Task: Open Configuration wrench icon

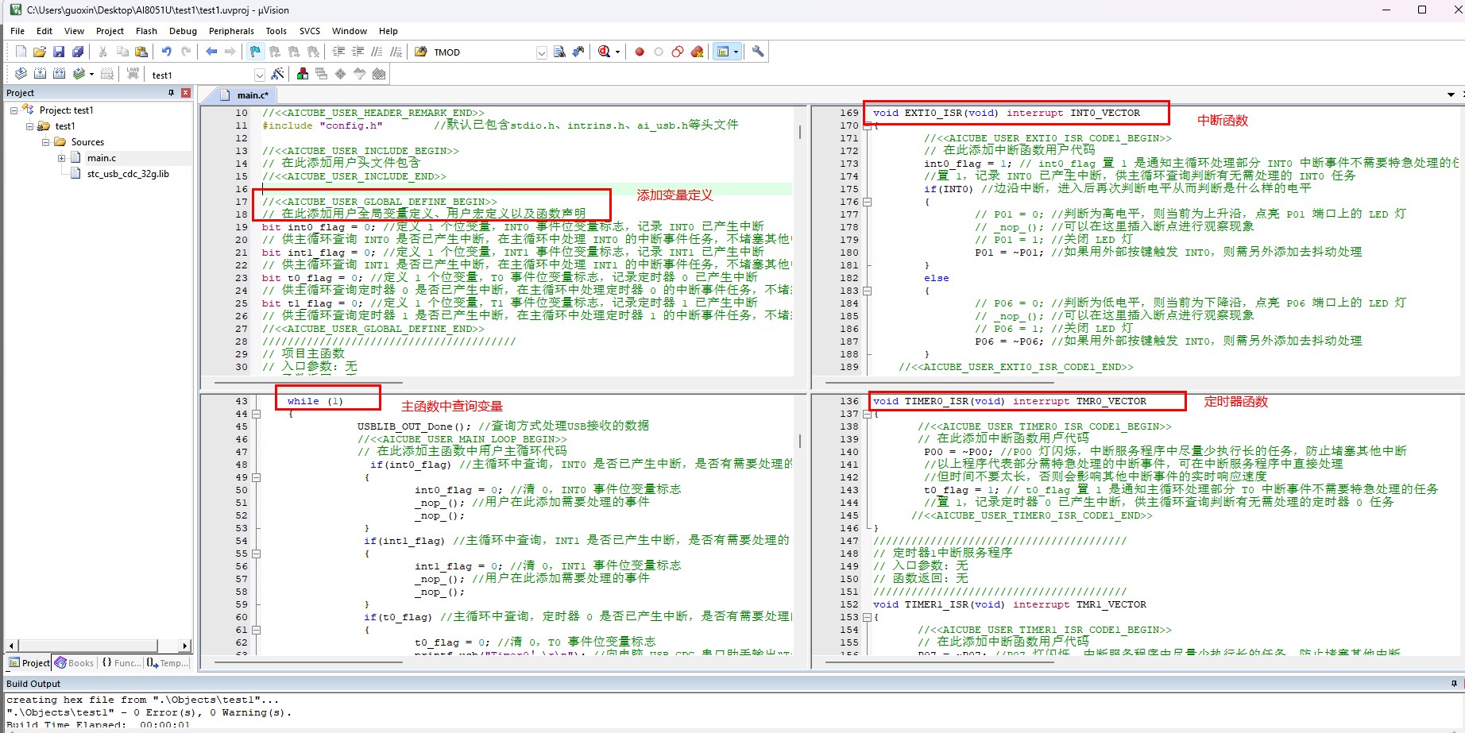Action: pos(758,52)
